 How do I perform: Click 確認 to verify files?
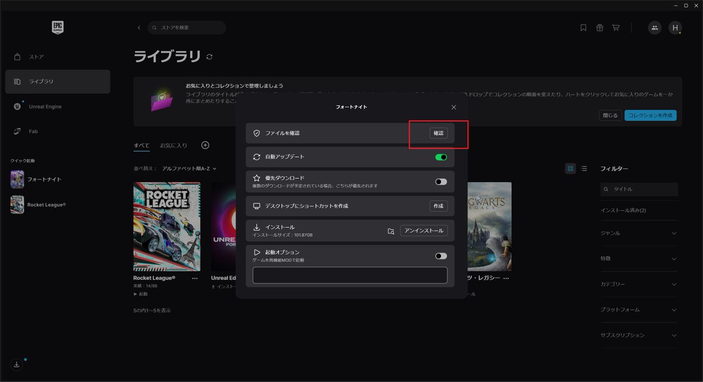439,133
